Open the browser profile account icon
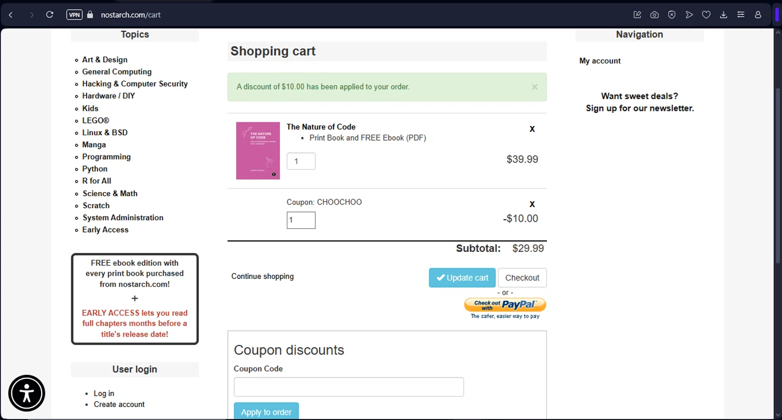 pos(758,15)
